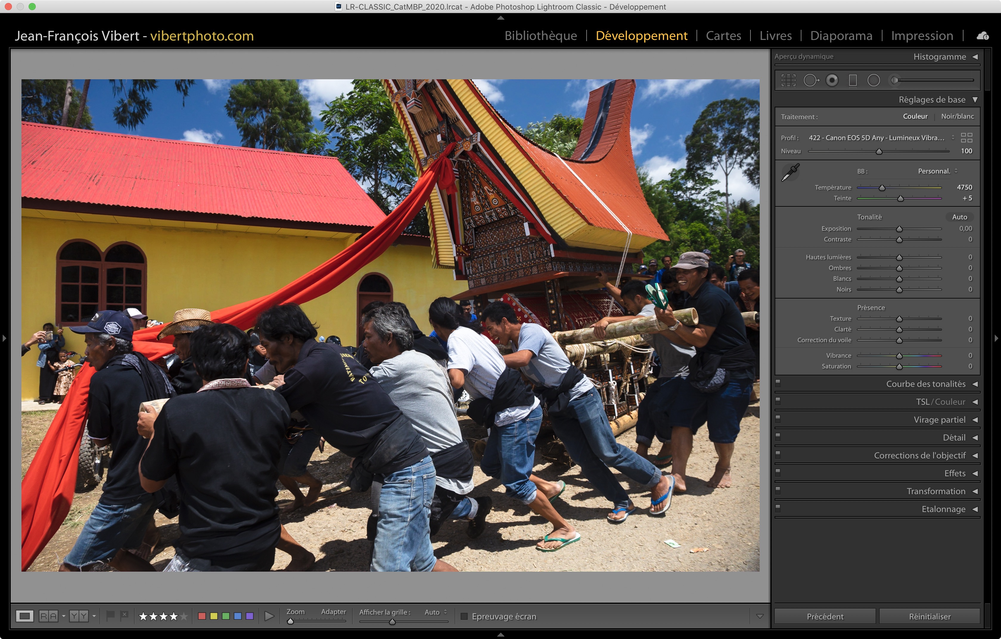Screen dimensions: 1001x639
Task: Apply the red color label swatch
Action: [x=202, y=616]
